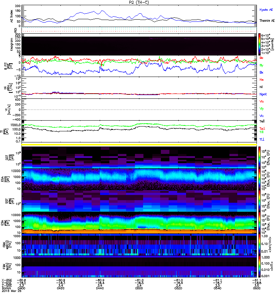Screen dimensions: 278x296
Task: Click the ESA electron 'Eflux, EFU' color bar
Action: point(259,223)
